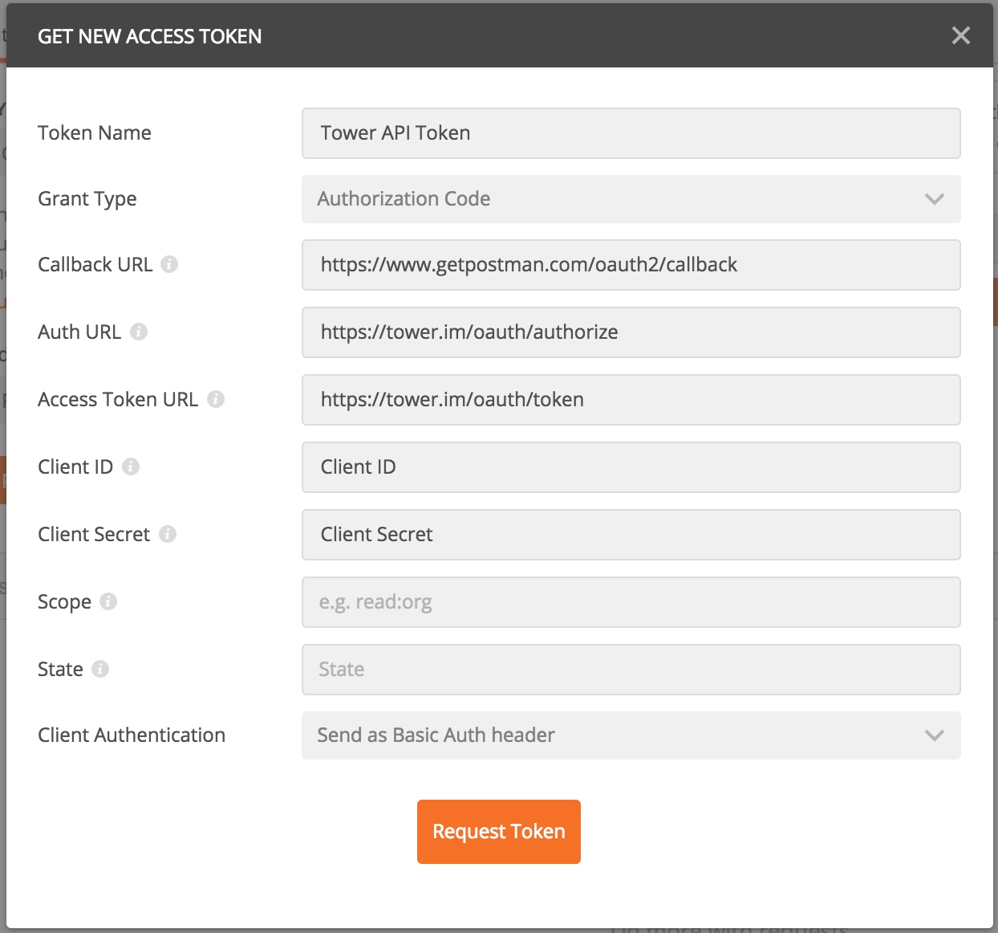Open the Client Authentication dropdown
Viewport: 998px width, 933px height.
tap(631, 735)
